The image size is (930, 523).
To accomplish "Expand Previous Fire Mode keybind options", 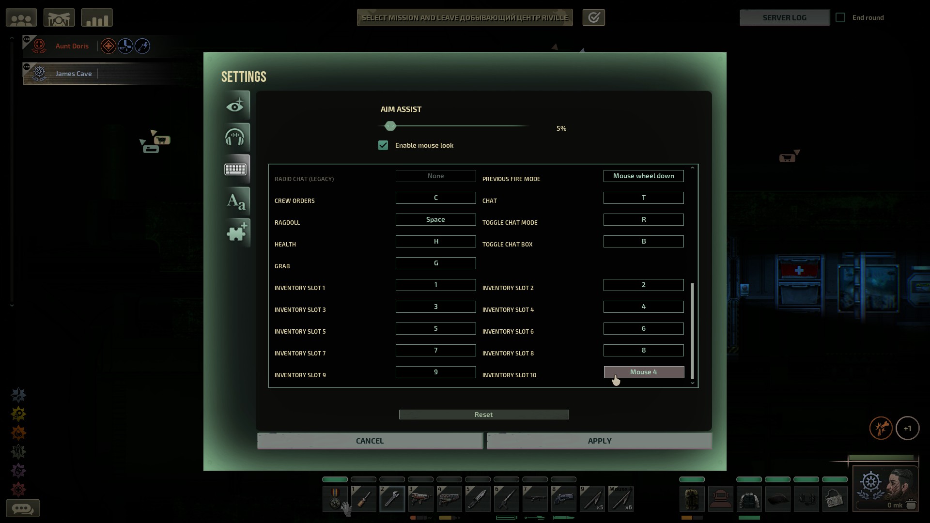I will pyautogui.click(x=644, y=176).
